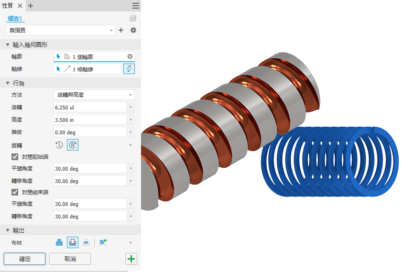Click the solid body cube icon

click(132, 18)
